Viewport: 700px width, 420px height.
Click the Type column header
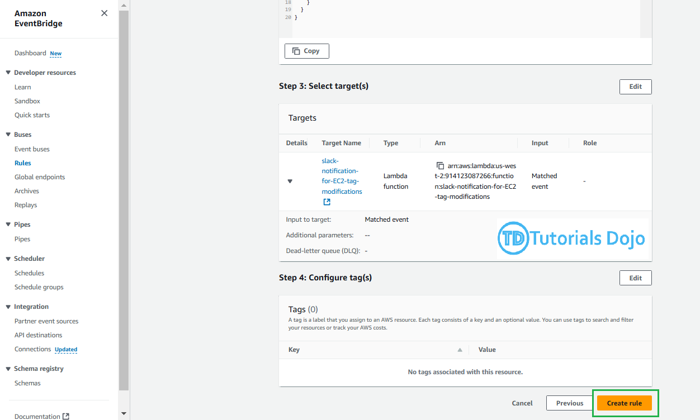(x=391, y=143)
